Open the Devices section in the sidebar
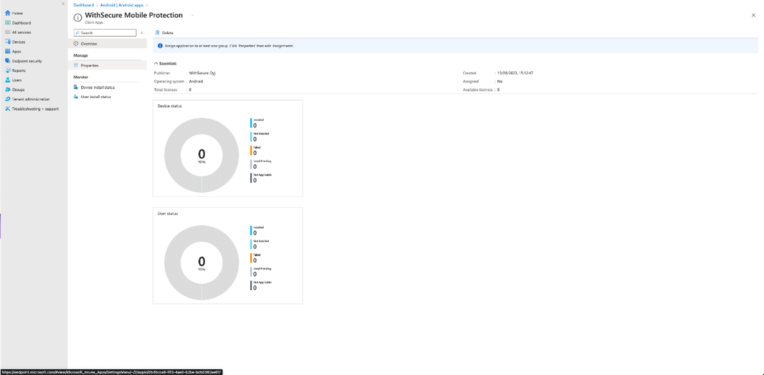The height and width of the screenshot is (375, 764). [x=20, y=41]
